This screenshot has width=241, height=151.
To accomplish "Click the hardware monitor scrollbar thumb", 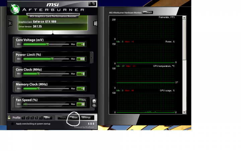I will [x=184, y=40].
